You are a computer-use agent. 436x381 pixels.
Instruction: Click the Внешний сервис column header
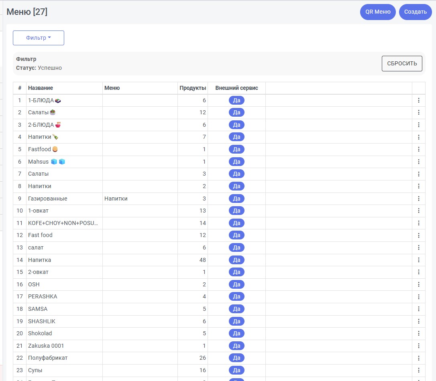tap(236, 88)
